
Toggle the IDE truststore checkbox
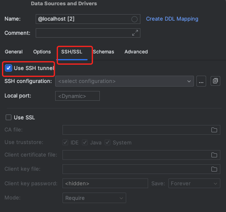(x=65, y=142)
